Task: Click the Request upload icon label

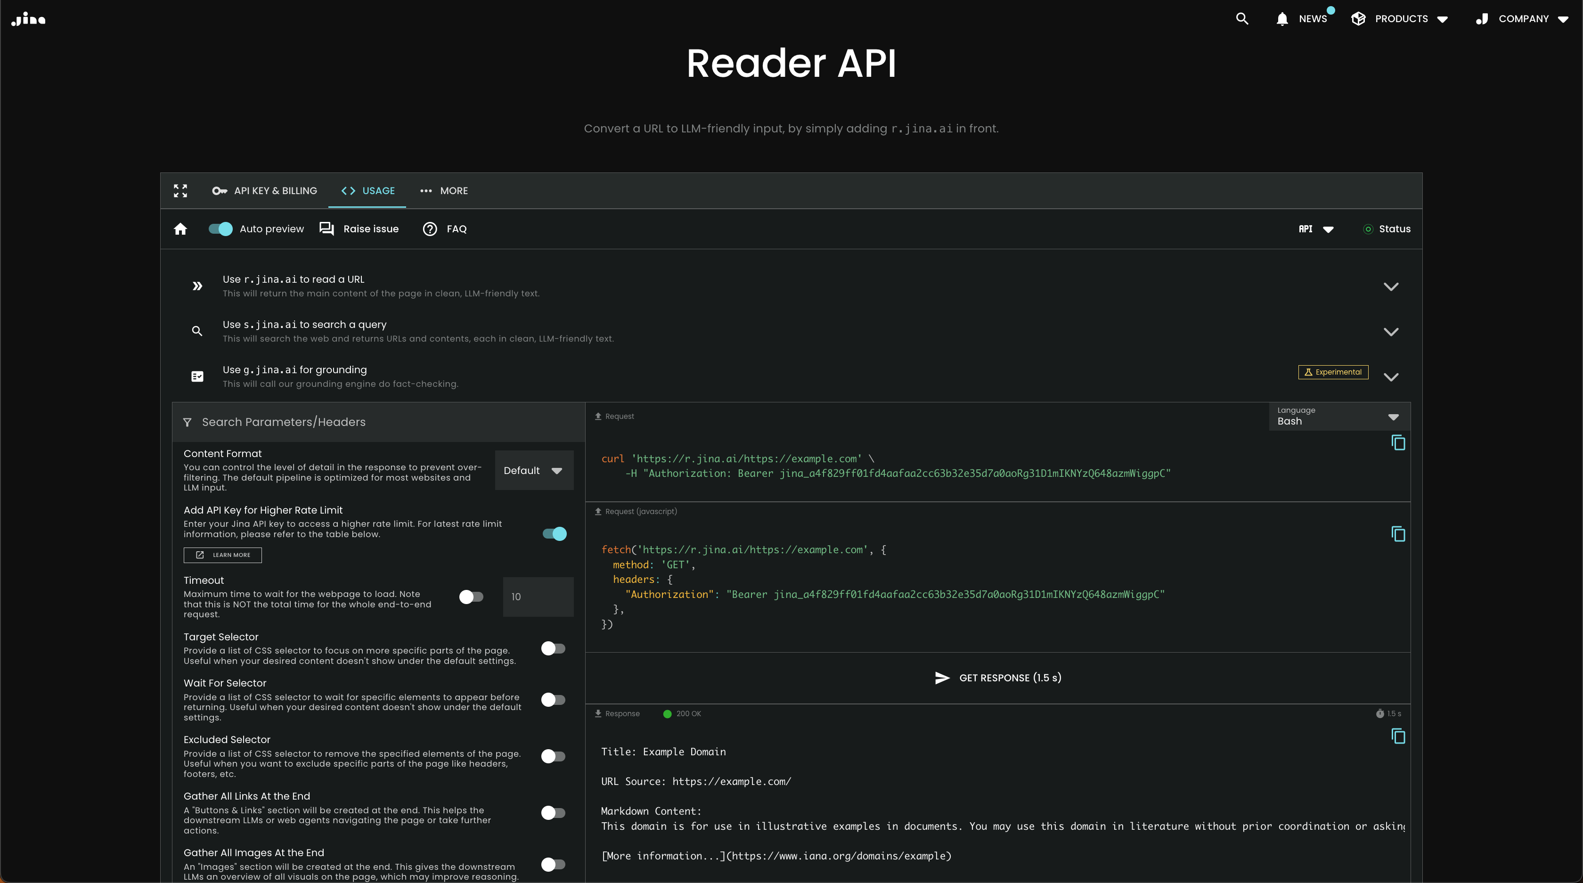Action: 614,416
